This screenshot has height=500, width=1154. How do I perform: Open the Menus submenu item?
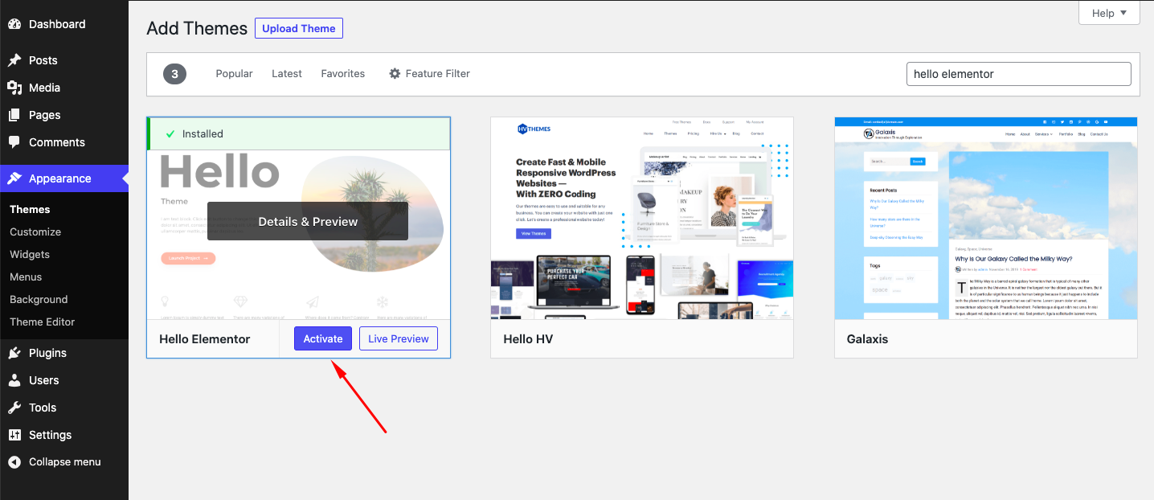(26, 277)
